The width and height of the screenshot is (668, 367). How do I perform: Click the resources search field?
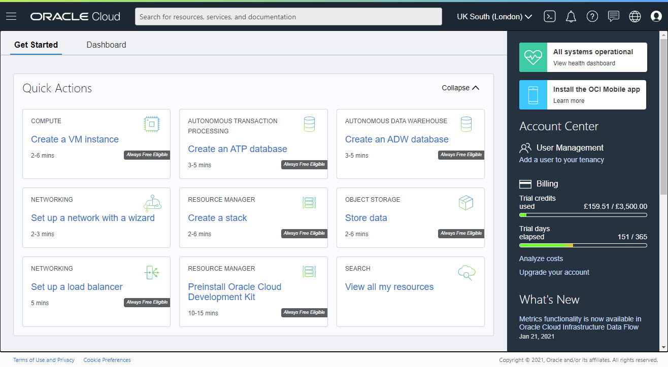pos(288,16)
